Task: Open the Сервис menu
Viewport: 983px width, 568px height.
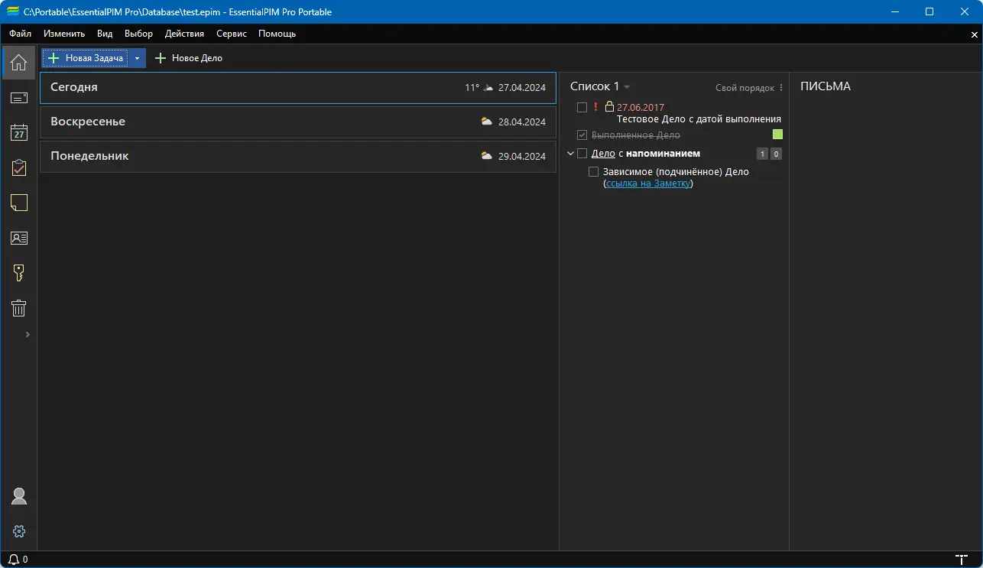Action: (232, 34)
